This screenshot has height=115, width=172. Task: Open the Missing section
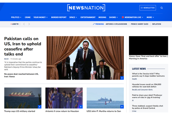pos(102,17)
